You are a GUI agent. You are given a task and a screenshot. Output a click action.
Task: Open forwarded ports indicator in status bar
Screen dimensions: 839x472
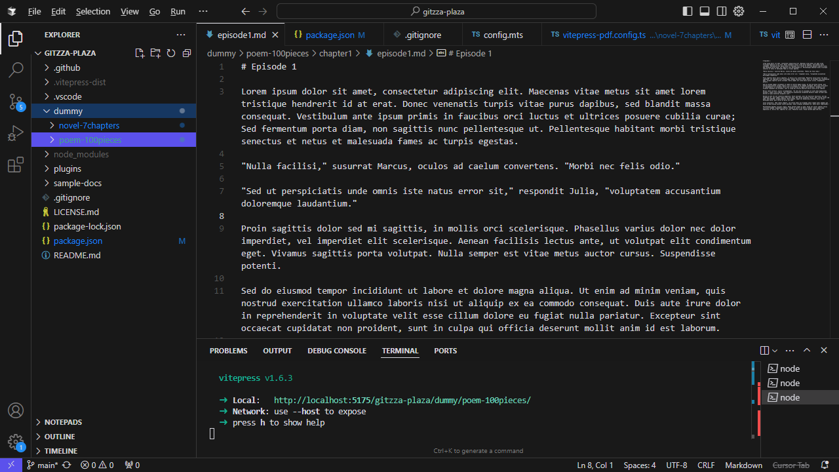click(132, 465)
